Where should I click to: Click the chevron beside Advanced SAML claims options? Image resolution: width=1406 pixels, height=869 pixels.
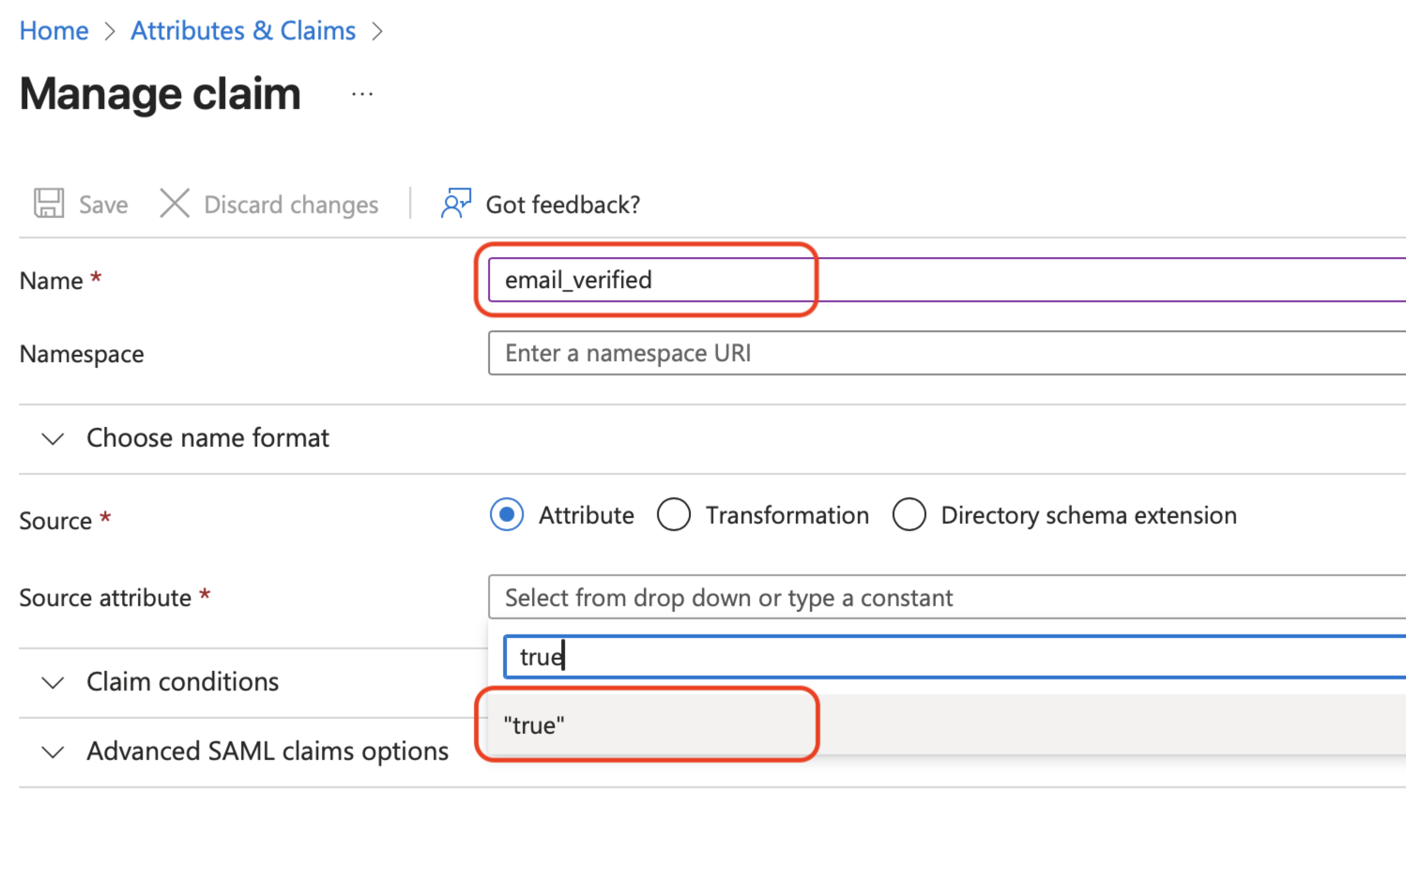53,752
